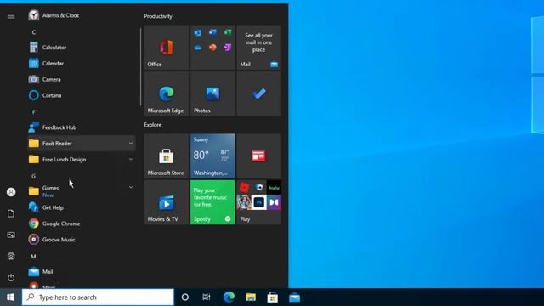This screenshot has height=306, width=544.
Task: Open the To Do checkmark tile
Action: point(258,93)
